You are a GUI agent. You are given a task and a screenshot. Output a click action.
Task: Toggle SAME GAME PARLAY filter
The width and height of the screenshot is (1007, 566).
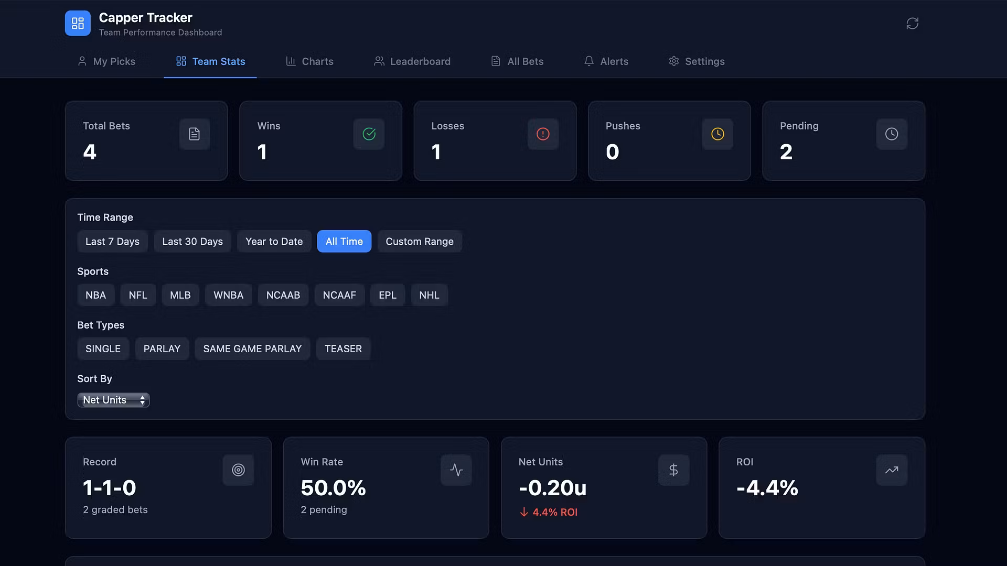coord(252,349)
